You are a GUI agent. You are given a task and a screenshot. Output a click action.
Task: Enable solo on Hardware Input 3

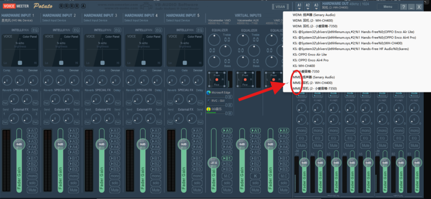(115, 183)
